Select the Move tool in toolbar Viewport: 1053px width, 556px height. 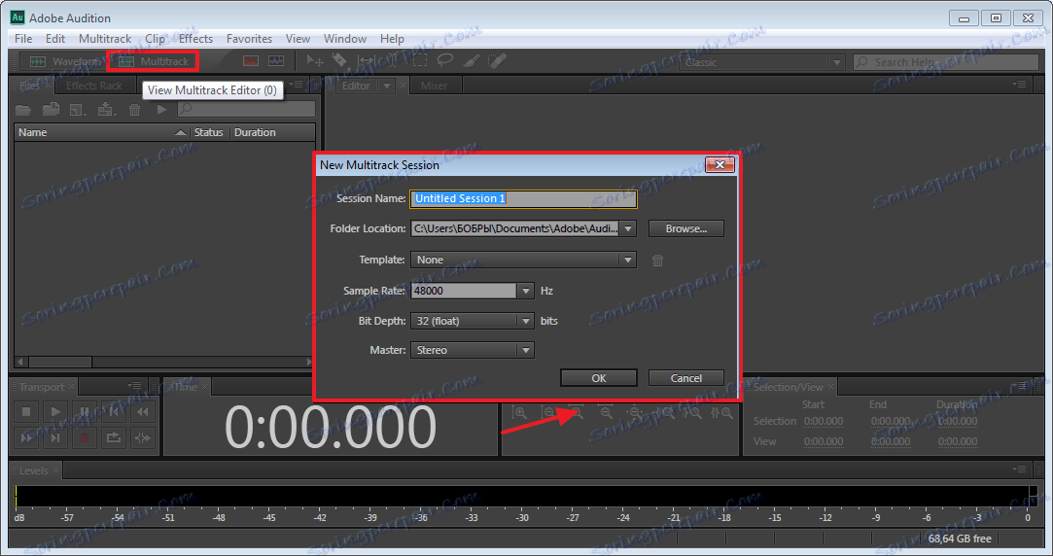click(x=314, y=61)
